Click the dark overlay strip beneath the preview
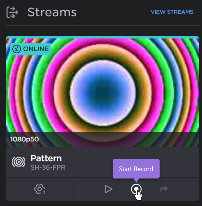The width and height of the screenshot is (202, 206). [102, 139]
